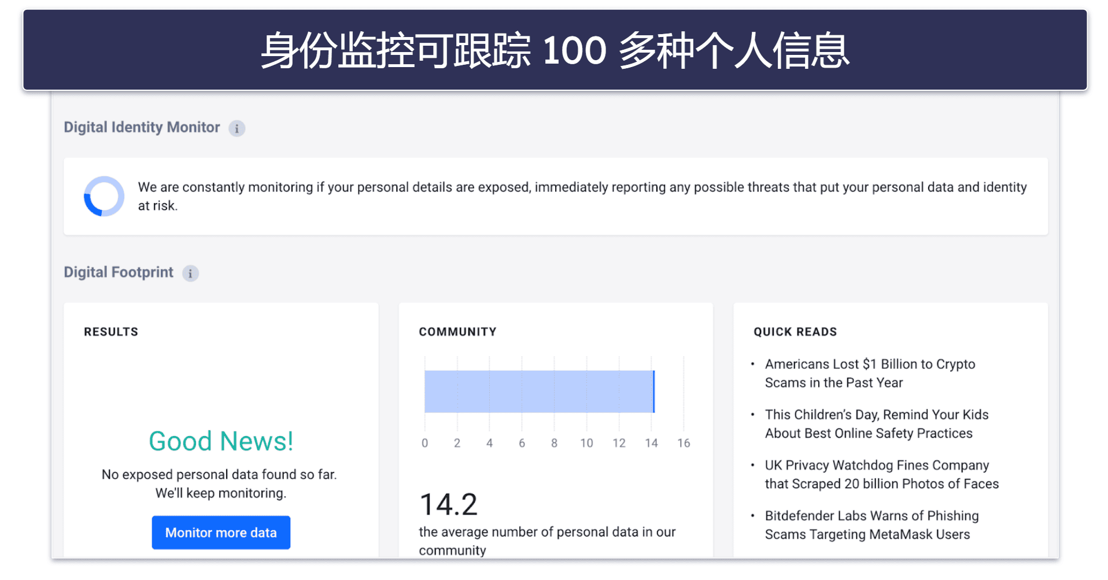Click the QUICK READS card title

coord(795,332)
